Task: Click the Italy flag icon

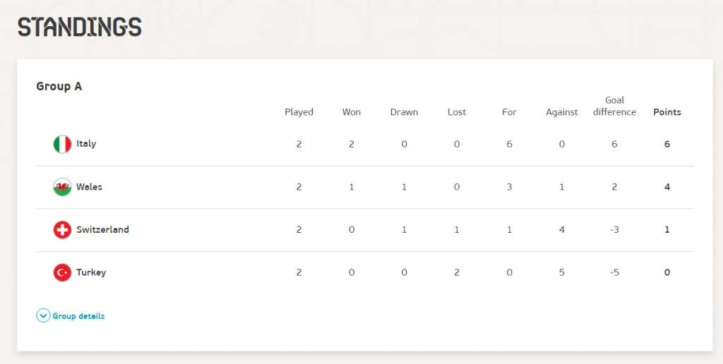Action: point(62,144)
